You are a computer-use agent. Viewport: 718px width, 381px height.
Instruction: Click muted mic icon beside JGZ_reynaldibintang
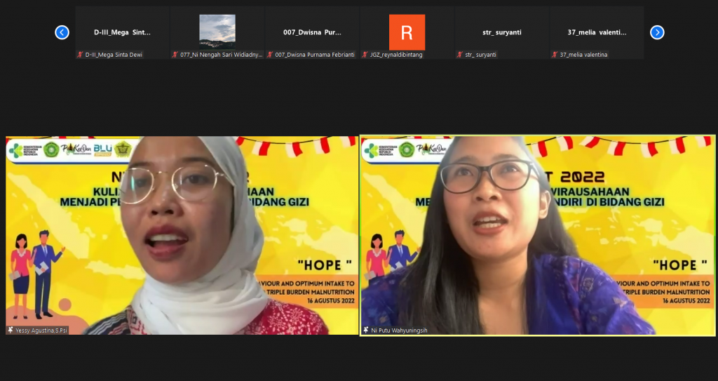[x=365, y=55]
